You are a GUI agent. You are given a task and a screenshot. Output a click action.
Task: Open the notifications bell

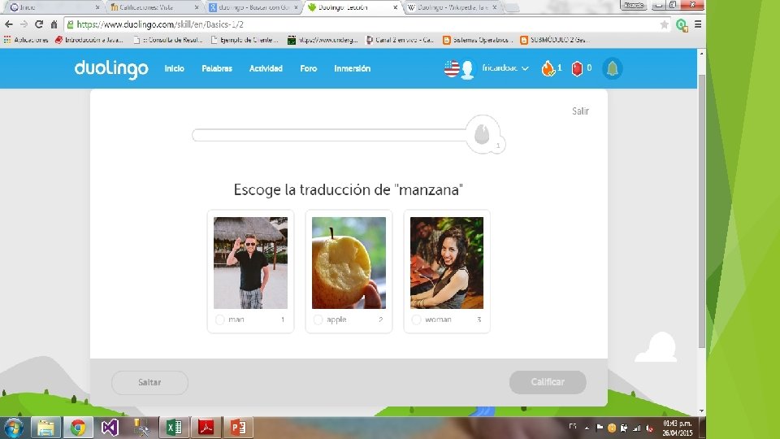(x=613, y=68)
